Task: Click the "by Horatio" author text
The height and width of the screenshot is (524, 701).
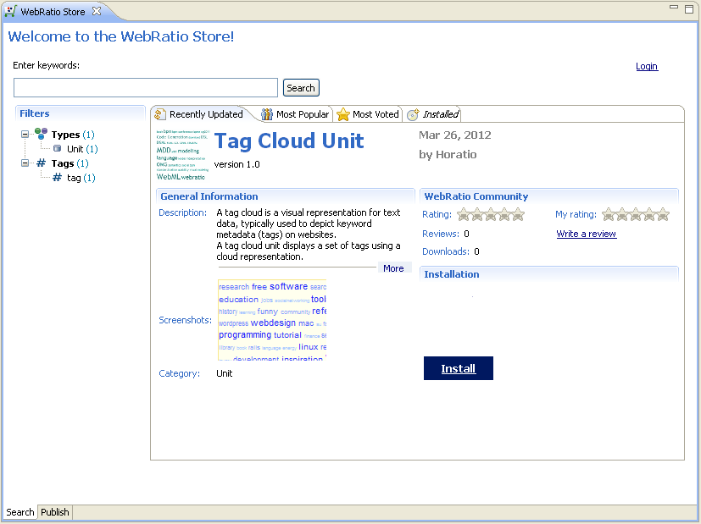Action: point(448,154)
